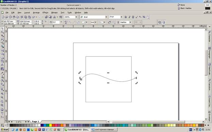Screen dimensions: 212x132
Task: Select the Basic Shapes tool
Action: pyautogui.click(x=2, y=61)
